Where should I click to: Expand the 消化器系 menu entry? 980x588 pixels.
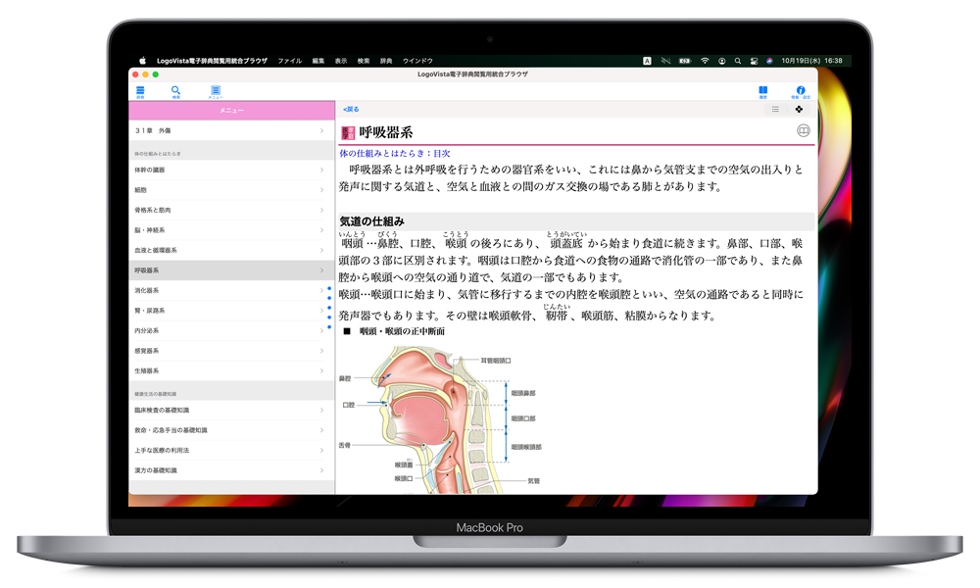pyautogui.click(x=229, y=291)
